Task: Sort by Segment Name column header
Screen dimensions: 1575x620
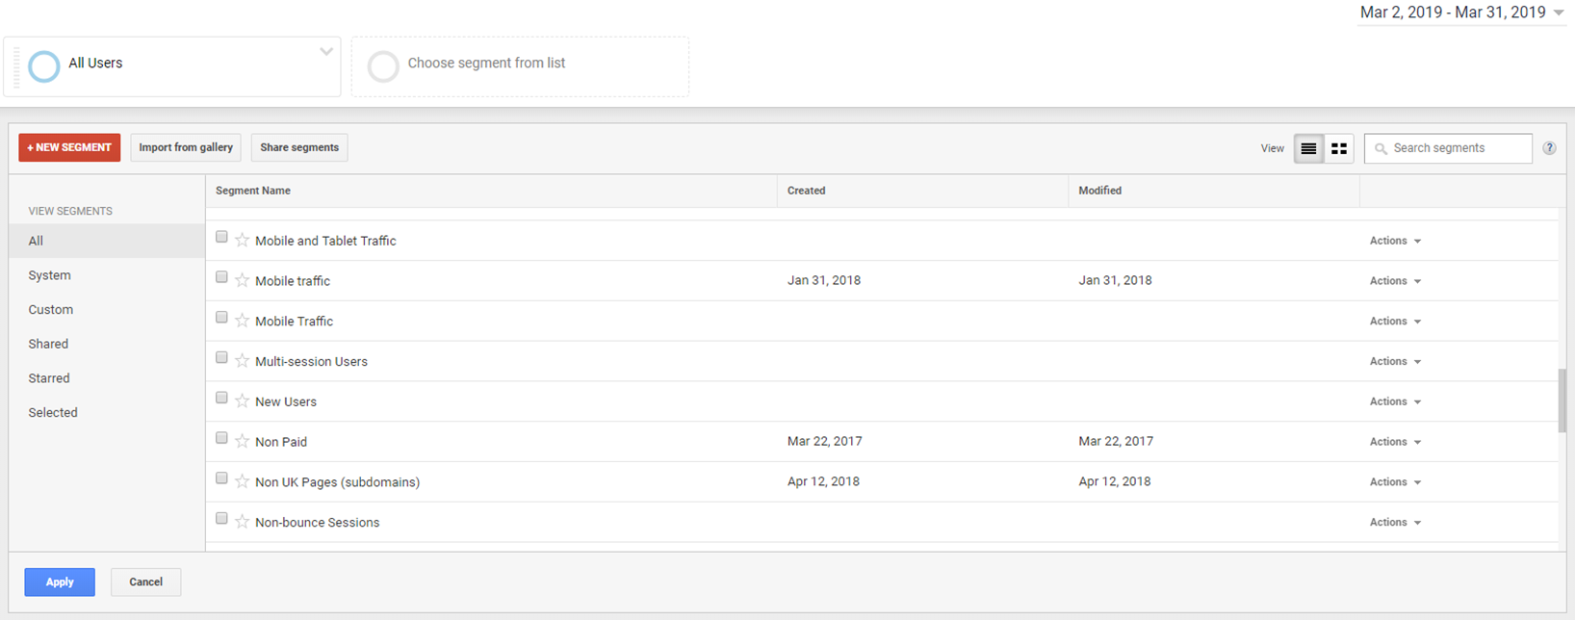Action: (491, 191)
